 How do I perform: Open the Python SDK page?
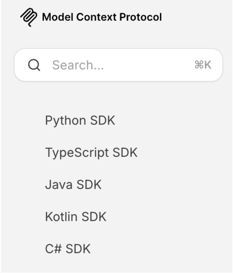[80, 120]
